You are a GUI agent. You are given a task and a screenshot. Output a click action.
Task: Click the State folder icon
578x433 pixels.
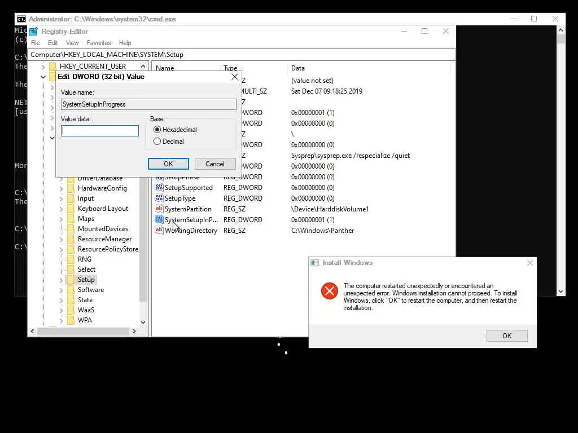(71, 300)
